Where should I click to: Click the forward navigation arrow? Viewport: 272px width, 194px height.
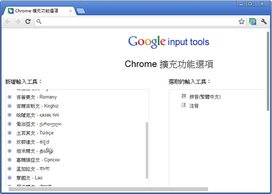click(x=18, y=21)
